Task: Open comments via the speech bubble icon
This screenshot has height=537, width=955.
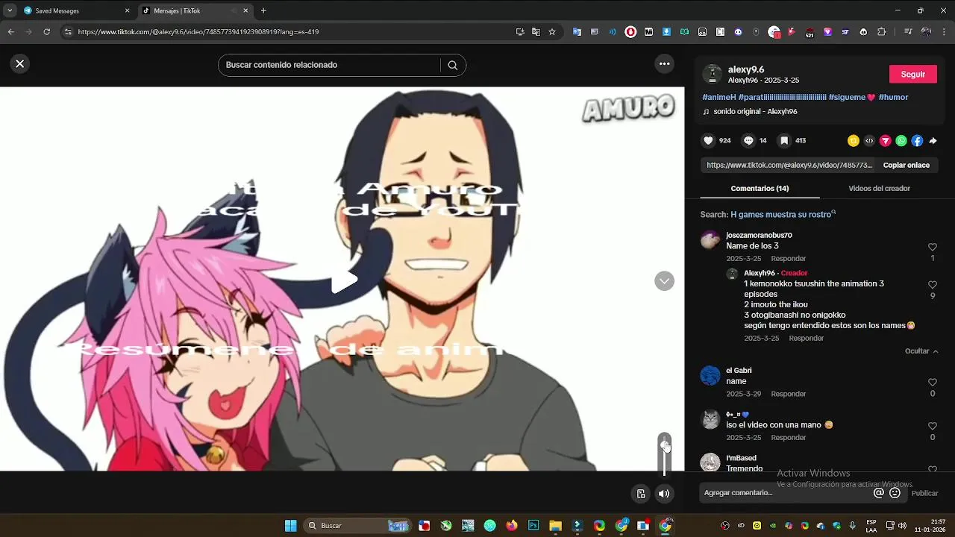Action: tap(748, 140)
